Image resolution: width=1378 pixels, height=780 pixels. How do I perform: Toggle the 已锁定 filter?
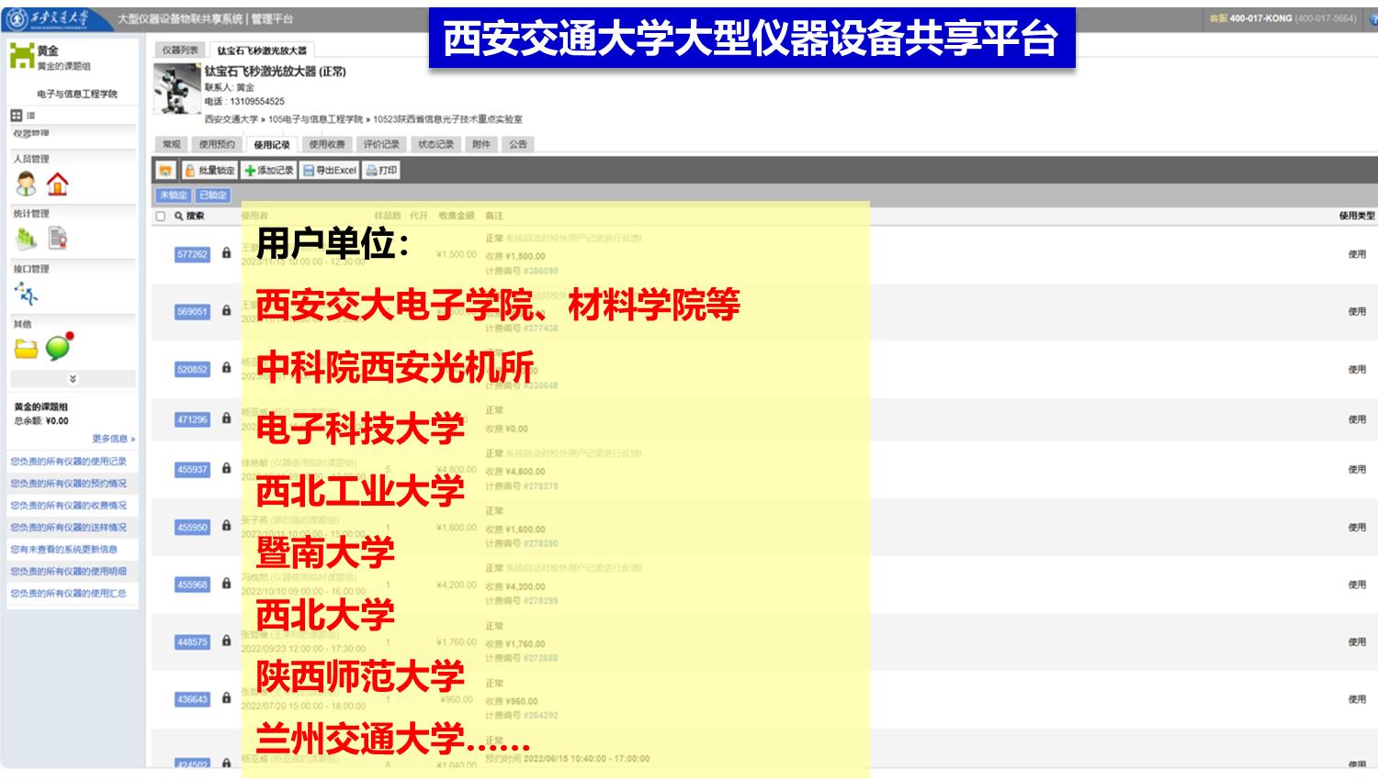point(213,195)
